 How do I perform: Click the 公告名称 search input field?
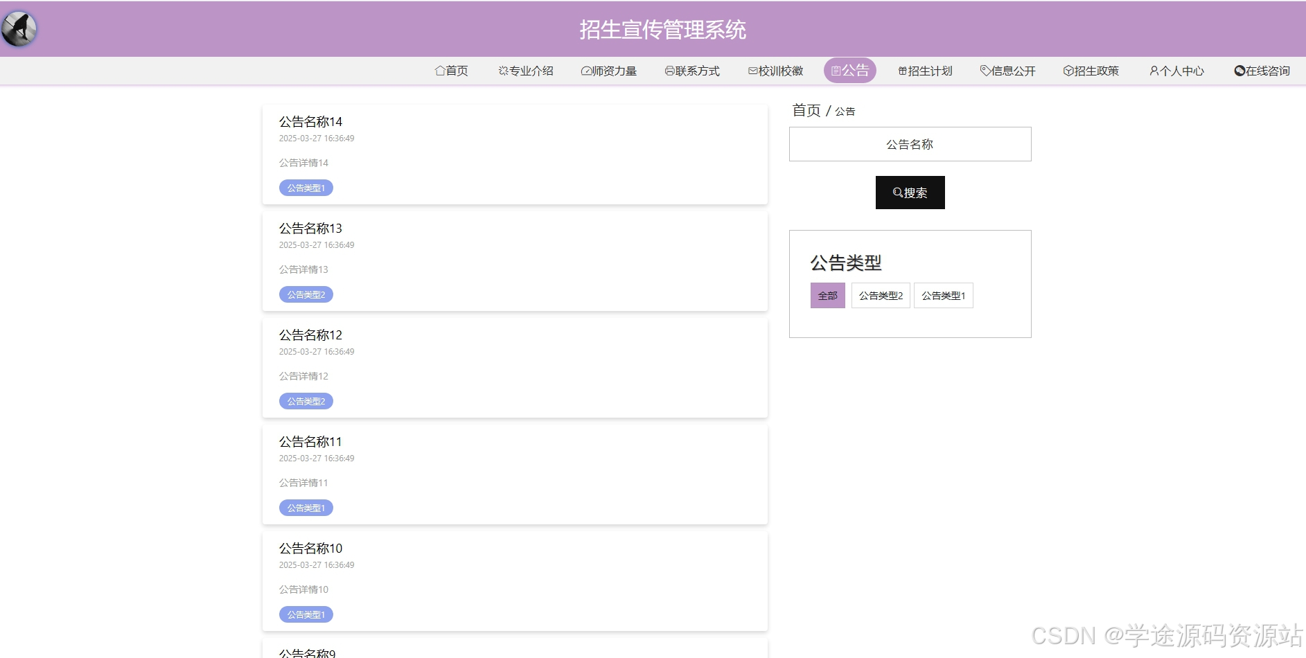pyautogui.click(x=910, y=144)
